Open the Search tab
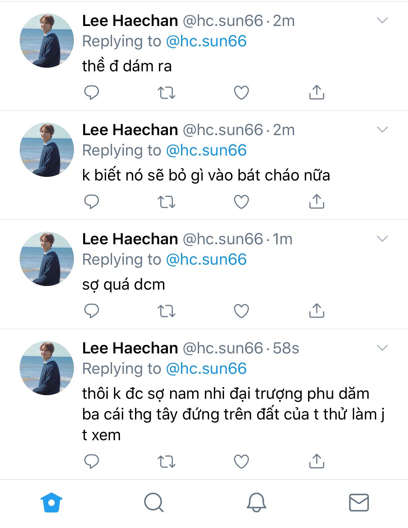Viewport: 408px width, 528px height. click(x=154, y=503)
